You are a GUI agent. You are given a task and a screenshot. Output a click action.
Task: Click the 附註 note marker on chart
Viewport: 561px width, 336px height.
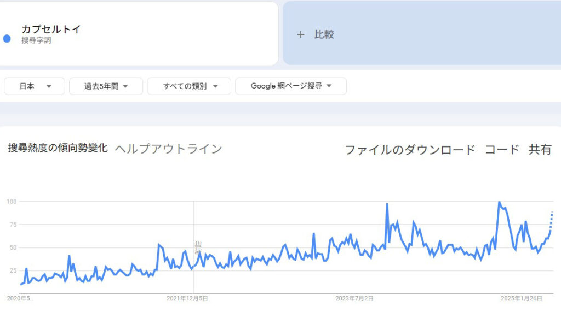click(198, 248)
